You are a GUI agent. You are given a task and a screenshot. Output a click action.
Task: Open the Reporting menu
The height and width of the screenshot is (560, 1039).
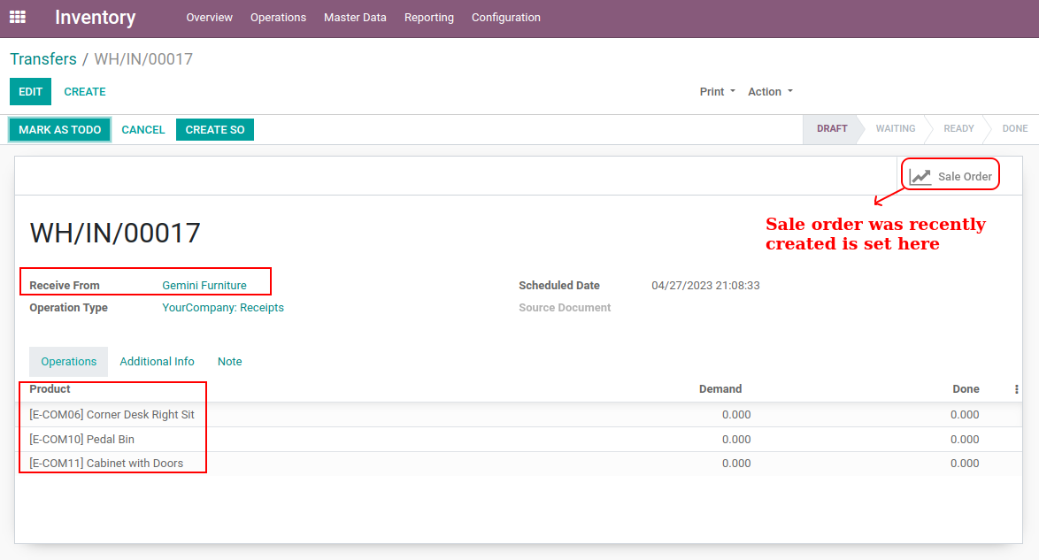coord(428,18)
